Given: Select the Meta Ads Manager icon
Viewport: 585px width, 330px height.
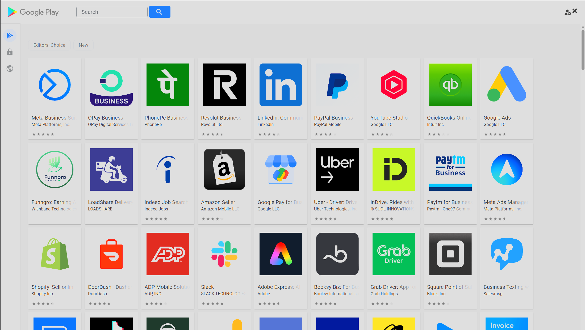Looking at the screenshot, I should click(x=507, y=170).
